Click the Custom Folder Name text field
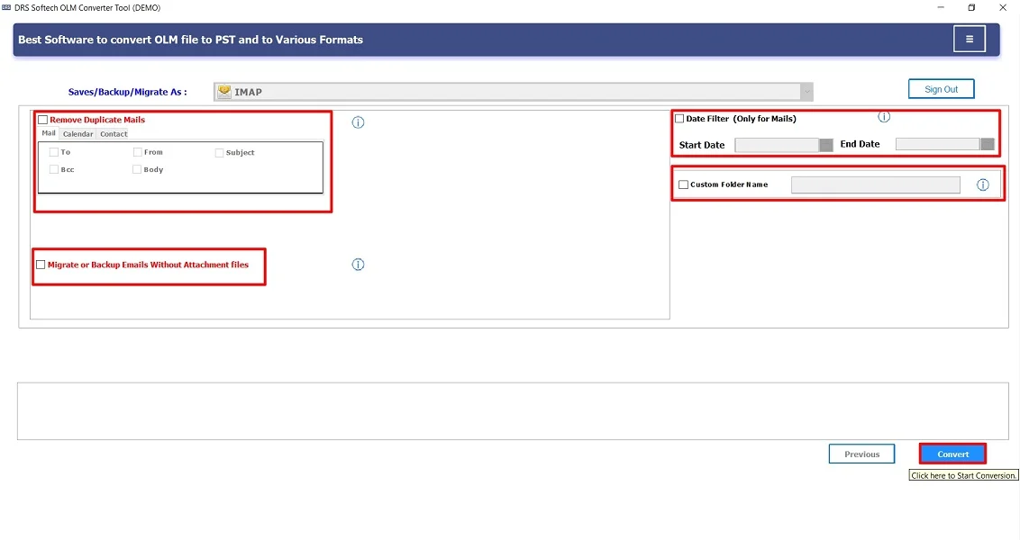This screenshot has width=1020, height=540. (x=874, y=184)
